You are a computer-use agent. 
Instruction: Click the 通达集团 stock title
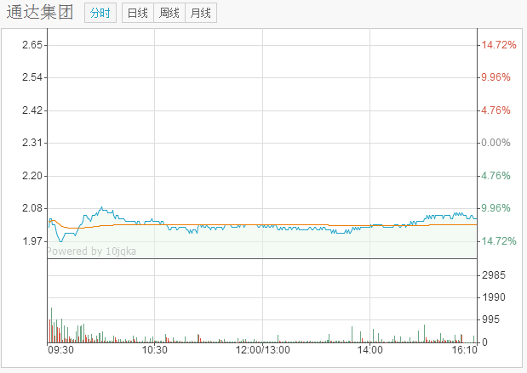tap(40, 13)
